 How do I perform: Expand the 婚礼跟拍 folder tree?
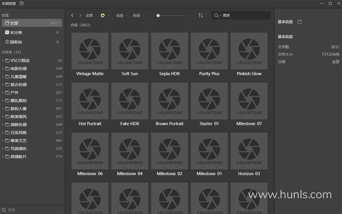point(3,101)
